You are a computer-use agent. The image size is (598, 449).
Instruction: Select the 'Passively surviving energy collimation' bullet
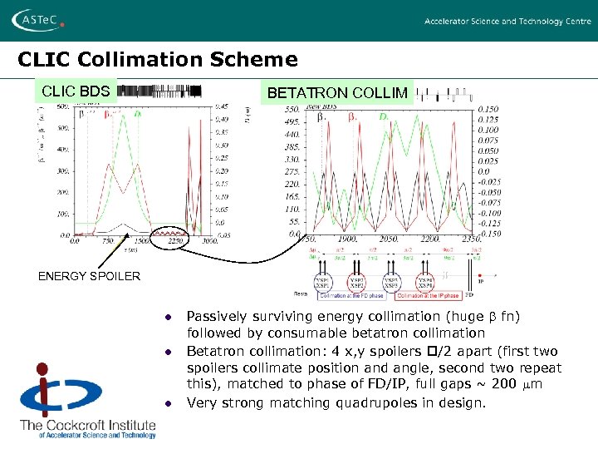coord(353,324)
